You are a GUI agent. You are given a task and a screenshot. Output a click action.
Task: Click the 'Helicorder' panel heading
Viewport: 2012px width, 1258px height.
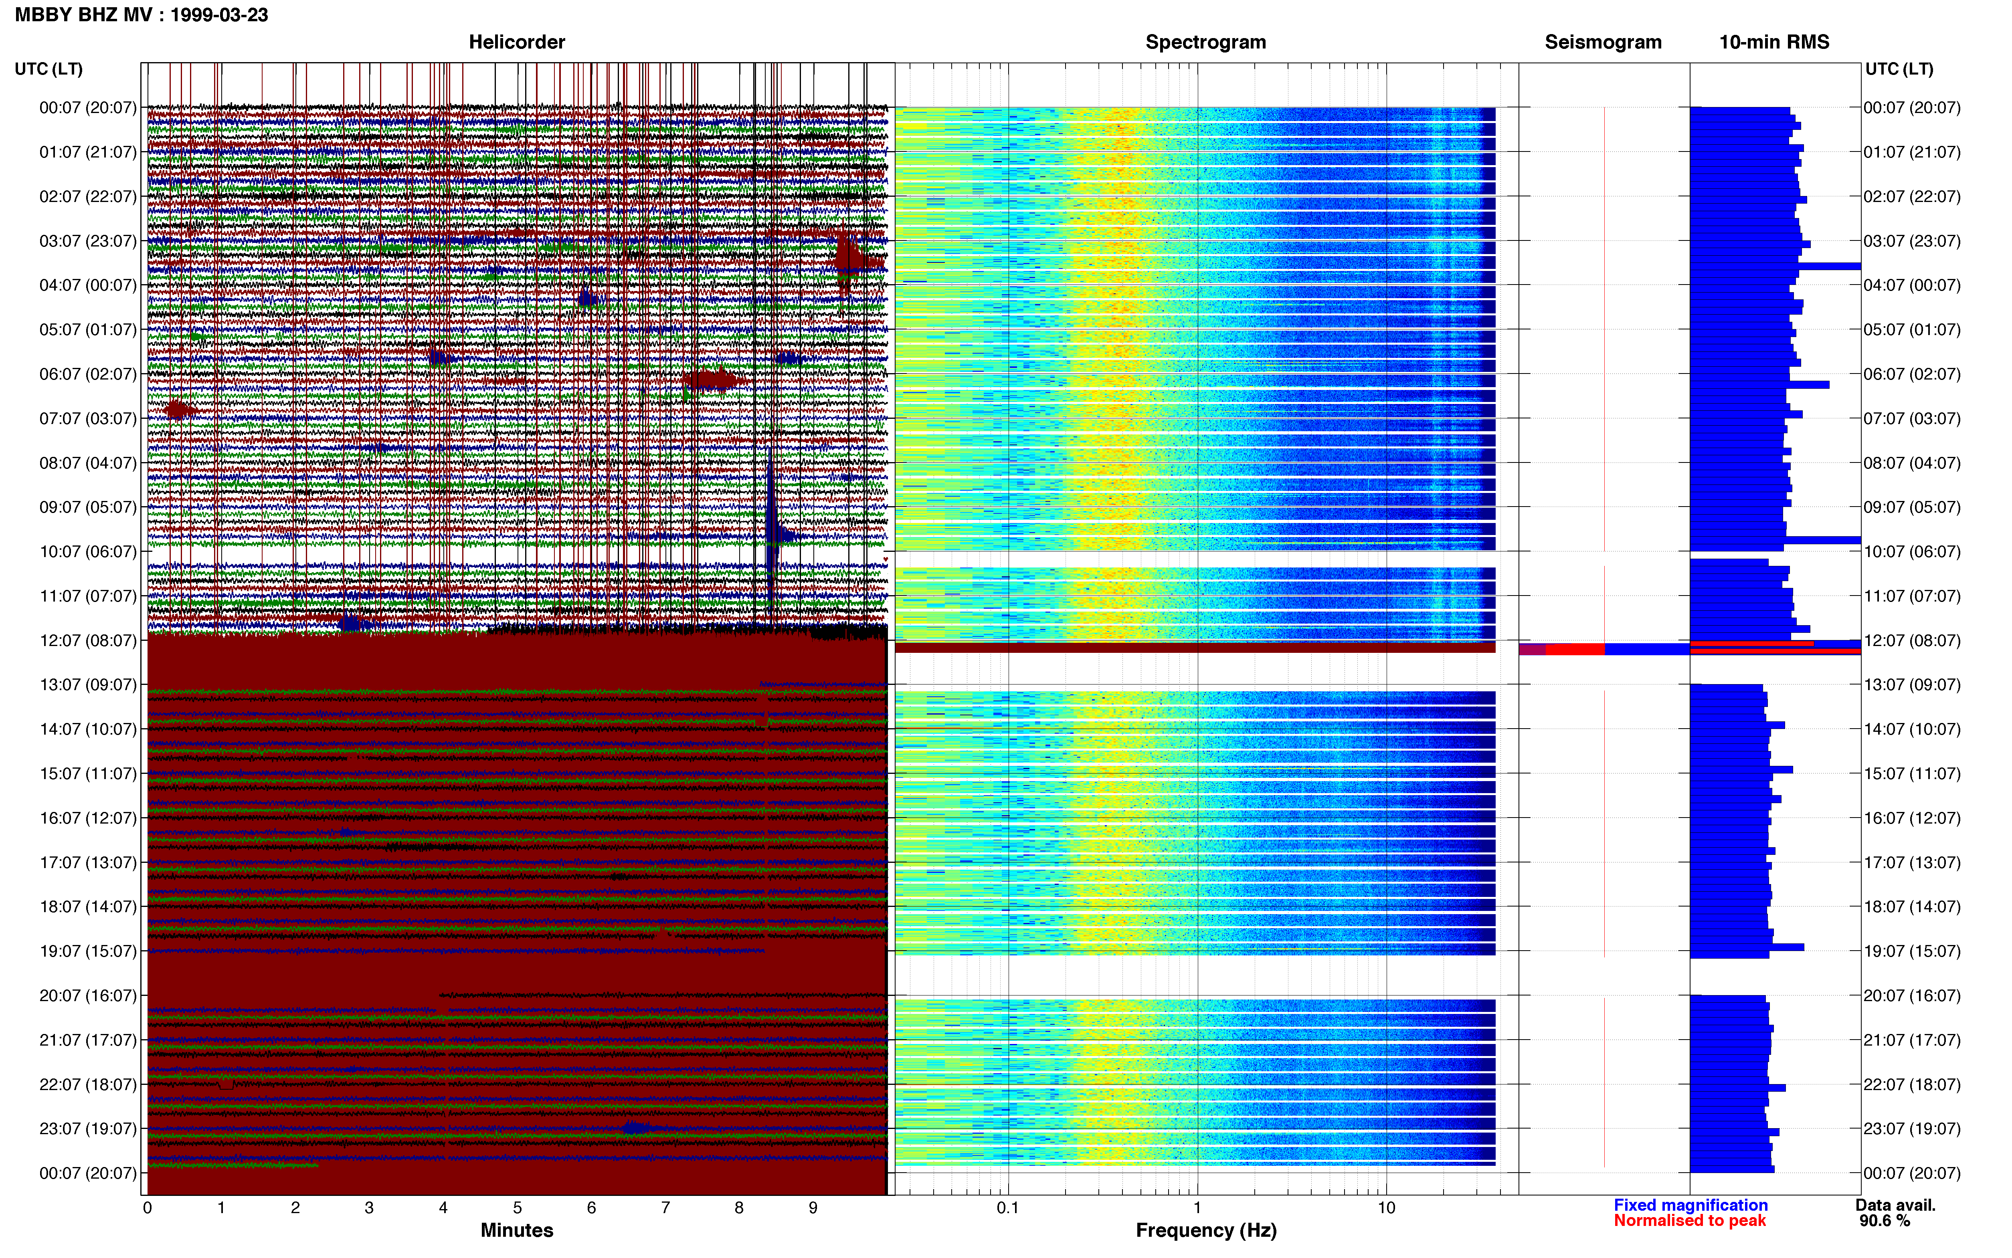(x=517, y=42)
